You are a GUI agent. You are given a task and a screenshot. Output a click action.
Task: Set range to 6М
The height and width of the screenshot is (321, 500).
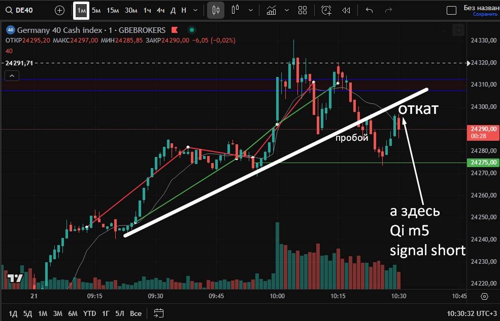73,314
